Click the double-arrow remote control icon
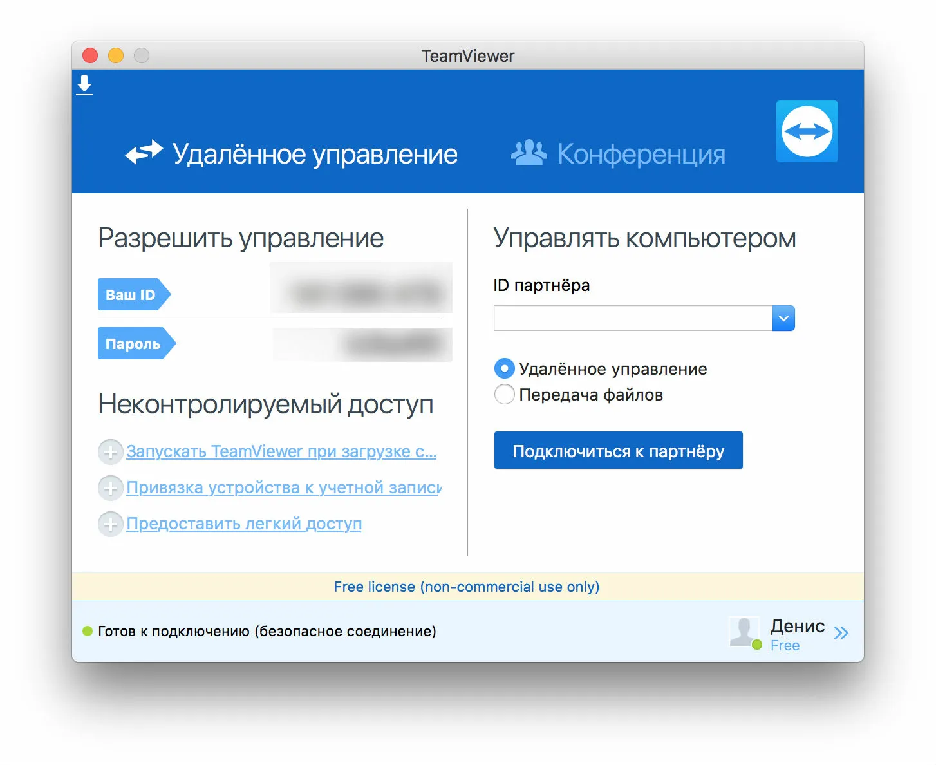This screenshot has width=936, height=765. 144,153
